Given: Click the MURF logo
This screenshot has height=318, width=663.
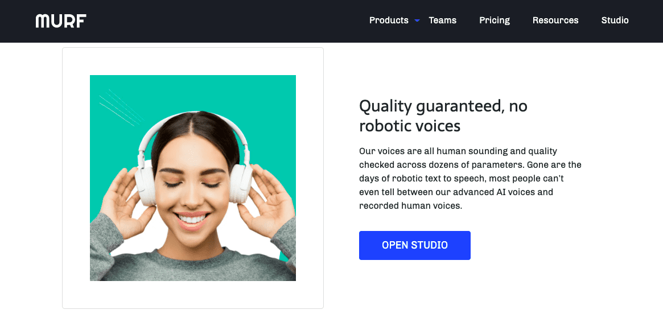Looking at the screenshot, I should (61, 20).
